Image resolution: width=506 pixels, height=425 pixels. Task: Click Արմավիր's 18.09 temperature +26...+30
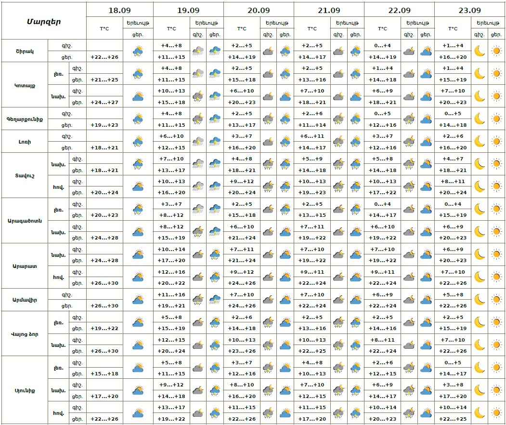[x=104, y=305]
